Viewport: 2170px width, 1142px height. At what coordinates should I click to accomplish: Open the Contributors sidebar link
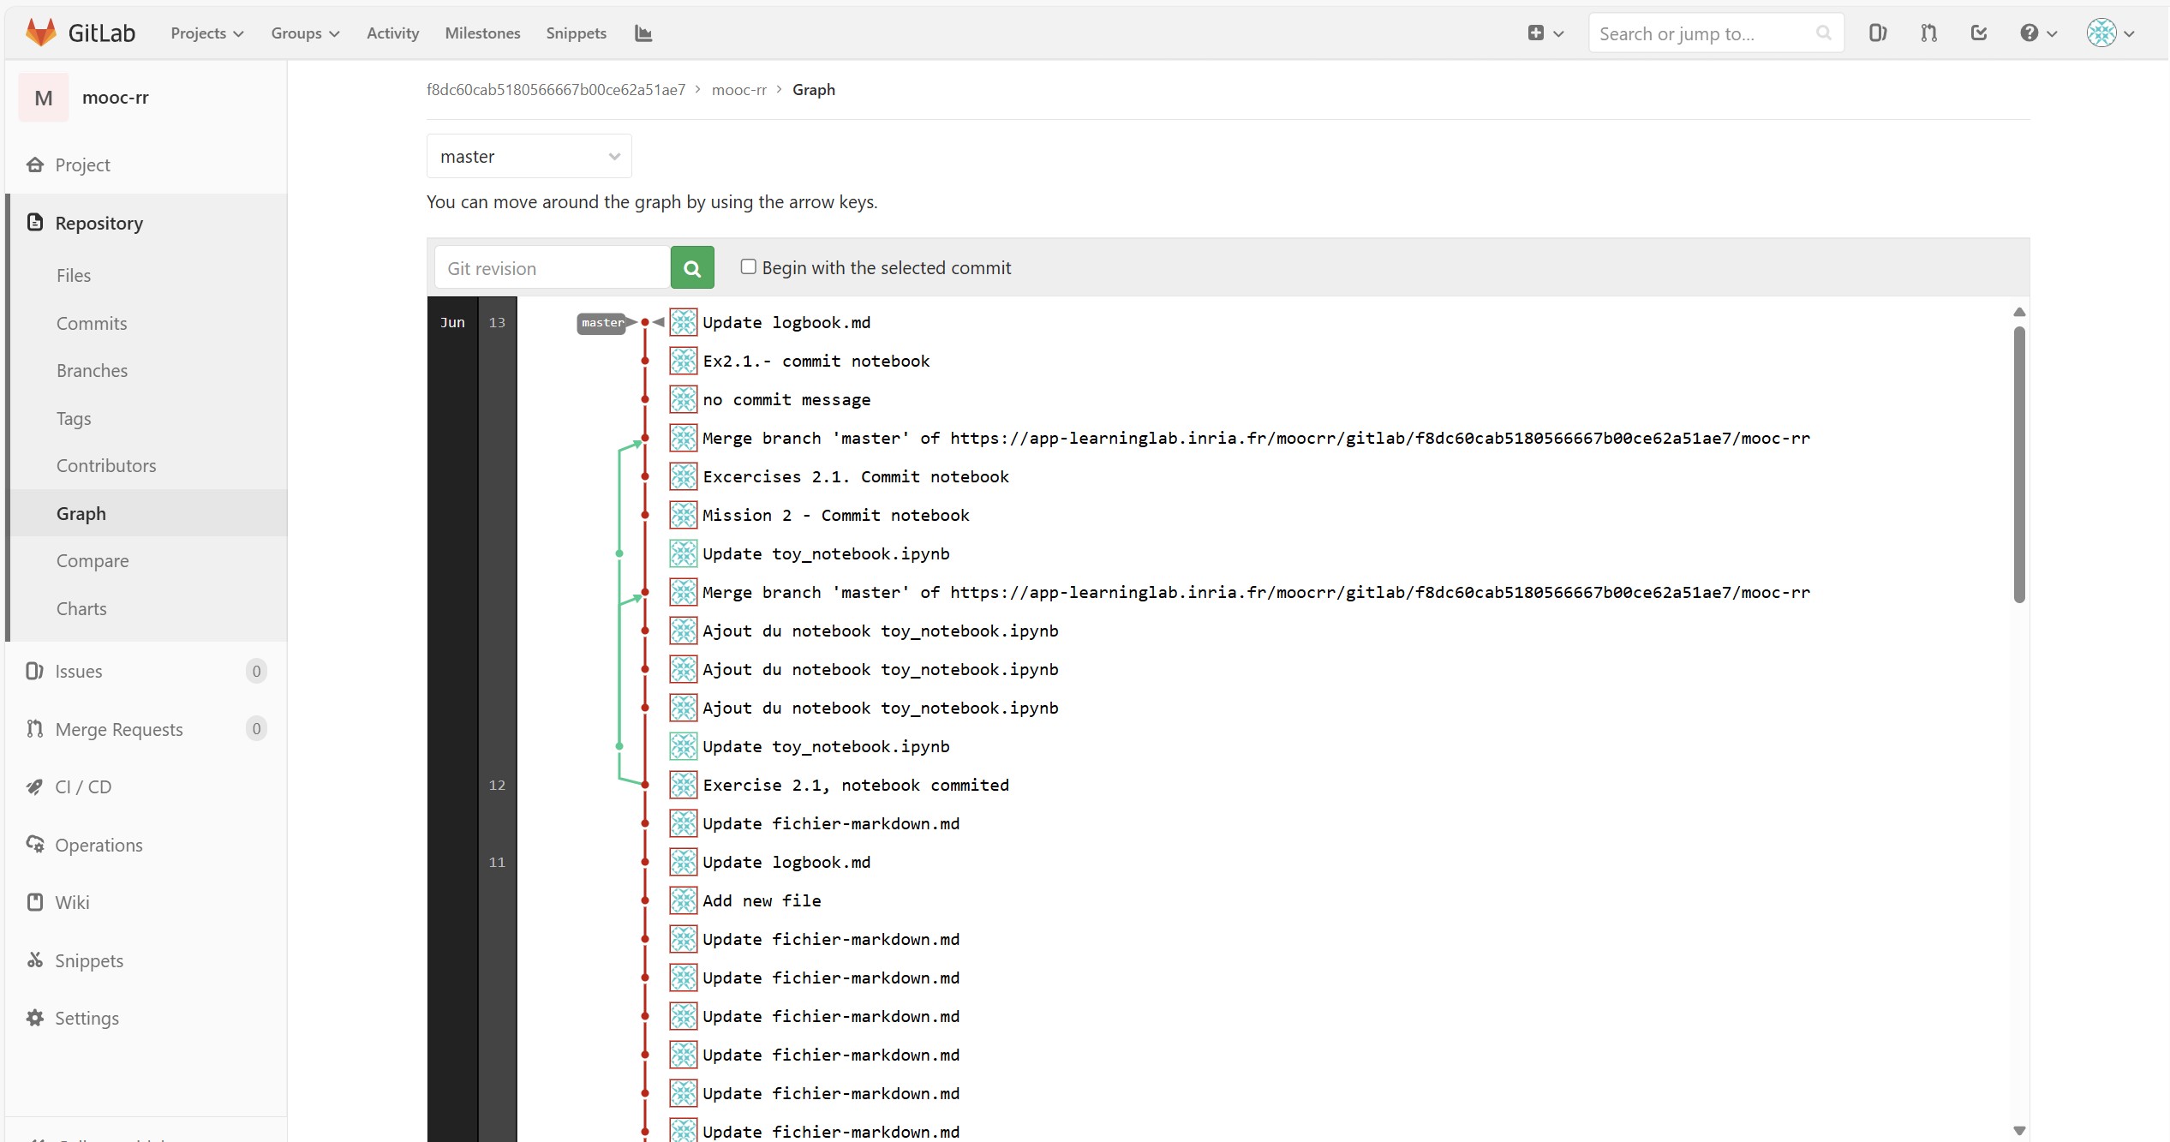[x=106, y=465]
